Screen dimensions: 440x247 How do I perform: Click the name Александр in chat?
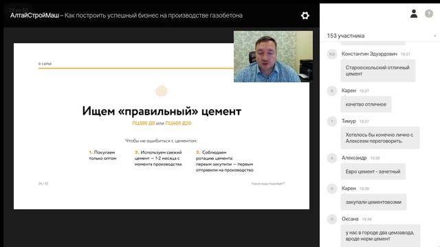click(x=354, y=158)
